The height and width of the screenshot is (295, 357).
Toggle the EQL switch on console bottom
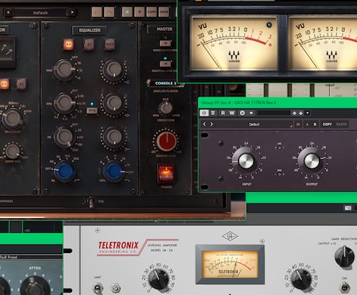tap(91, 203)
